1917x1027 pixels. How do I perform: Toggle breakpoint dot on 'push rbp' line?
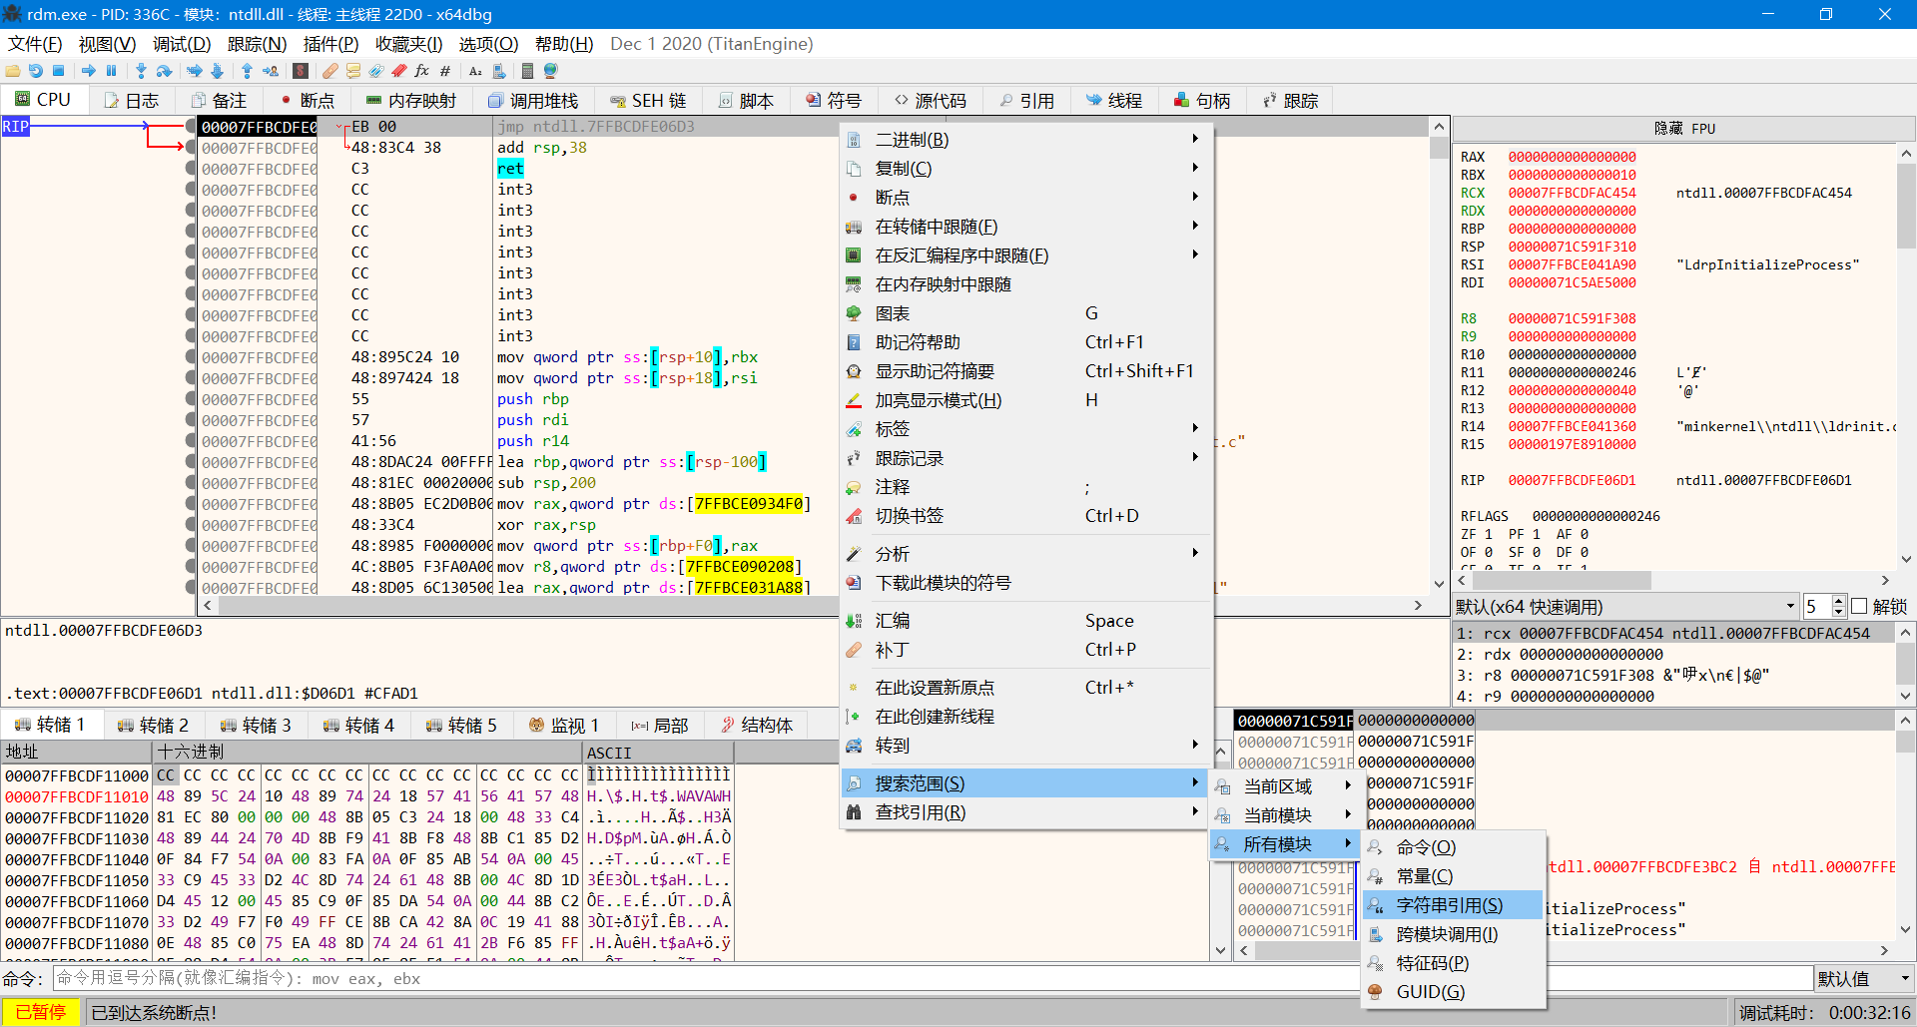[191, 399]
